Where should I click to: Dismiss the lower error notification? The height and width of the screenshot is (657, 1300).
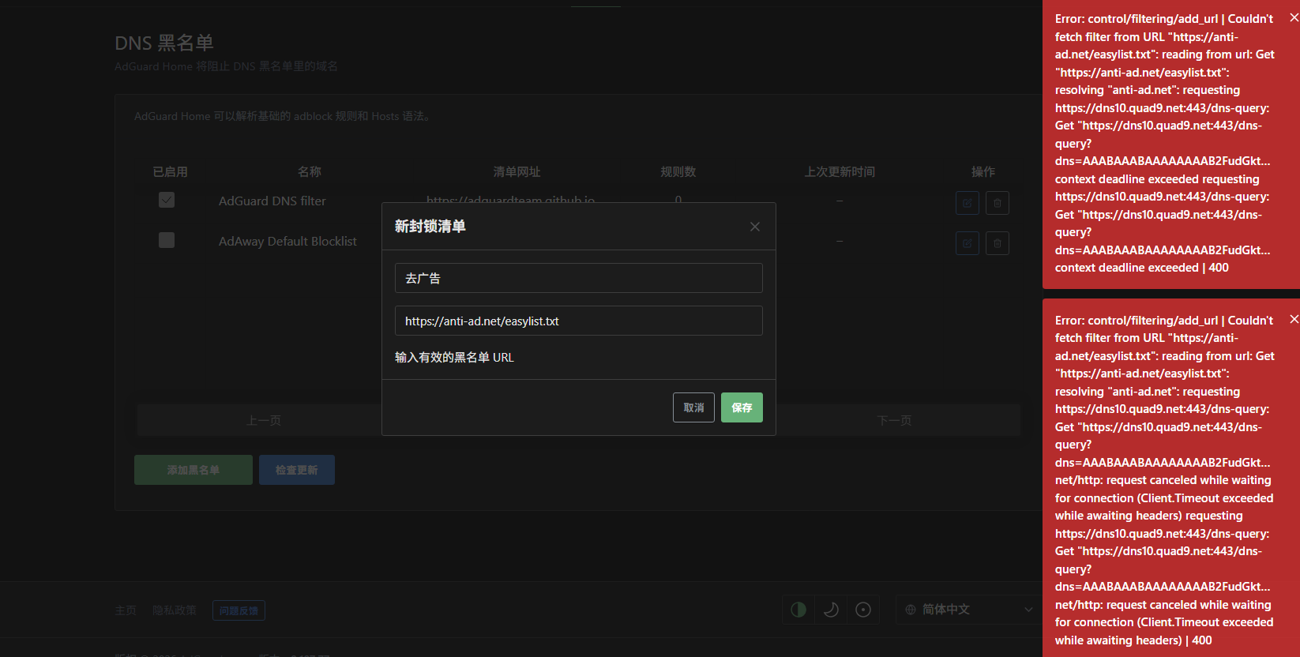[x=1294, y=319]
